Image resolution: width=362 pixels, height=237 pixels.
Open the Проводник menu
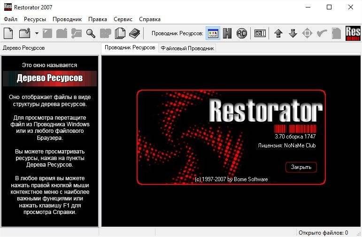(67, 19)
